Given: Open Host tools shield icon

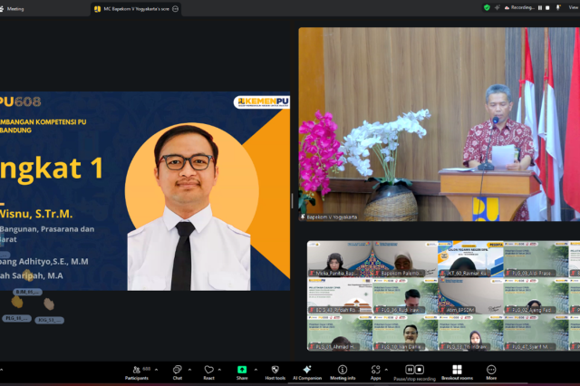Looking at the screenshot, I should (x=275, y=371).
